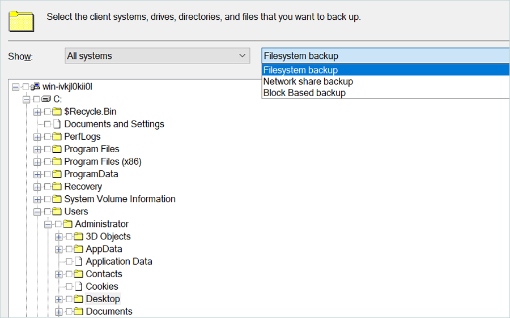Image resolution: width=510 pixels, height=318 pixels.
Task: Click the Cookies file icon
Action: tap(79, 286)
